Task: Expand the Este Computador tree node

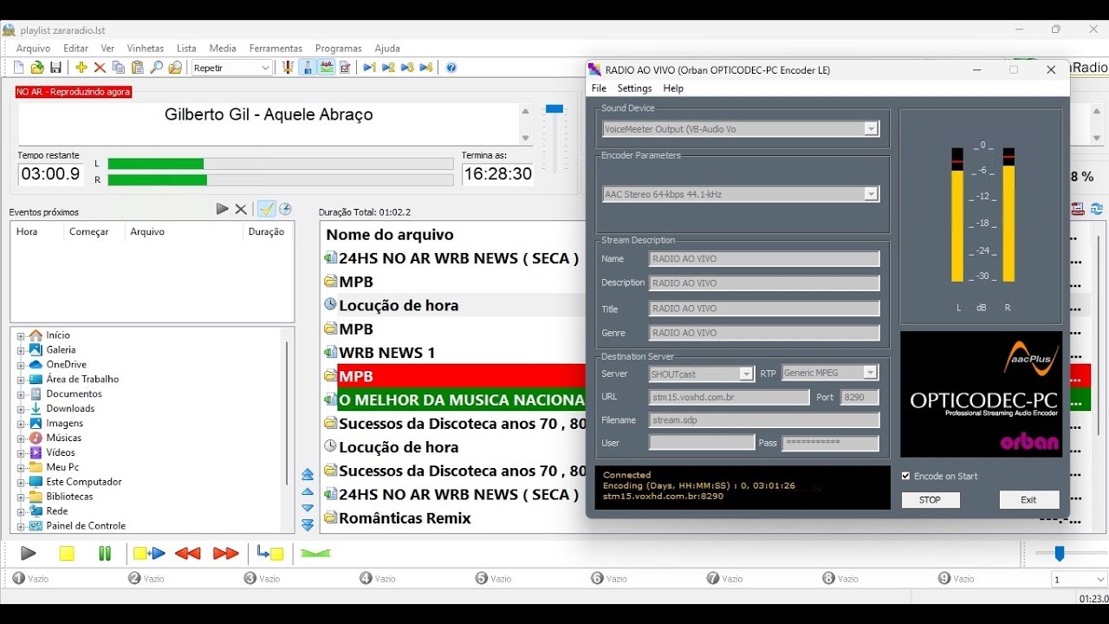Action: pyautogui.click(x=20, y=482)
